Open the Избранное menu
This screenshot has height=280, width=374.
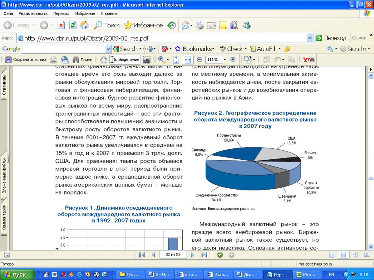click(x=85, y=14)
